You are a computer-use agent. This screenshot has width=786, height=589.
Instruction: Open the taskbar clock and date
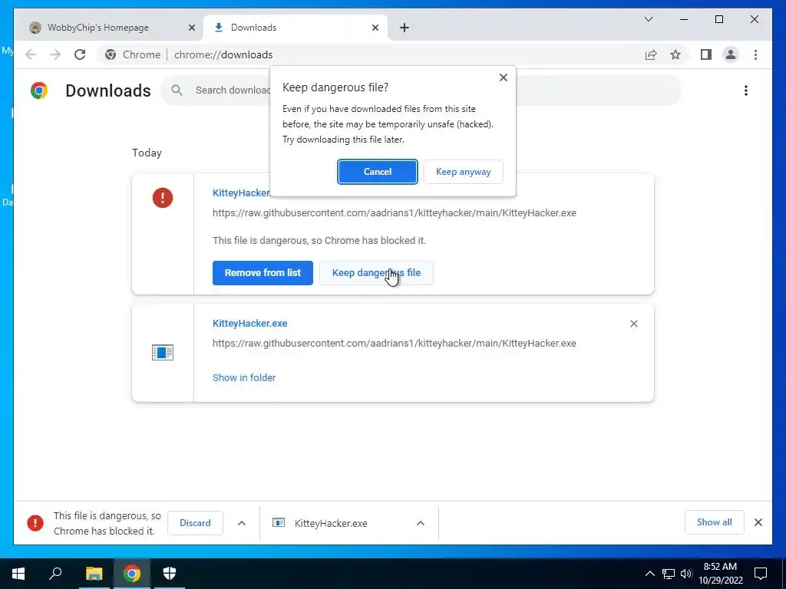click(720, 574)
